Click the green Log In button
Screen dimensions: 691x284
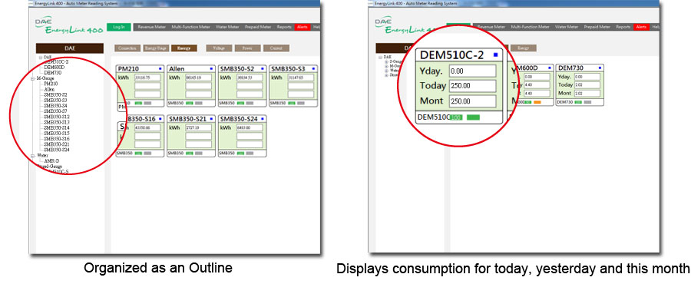coord(119,27)
